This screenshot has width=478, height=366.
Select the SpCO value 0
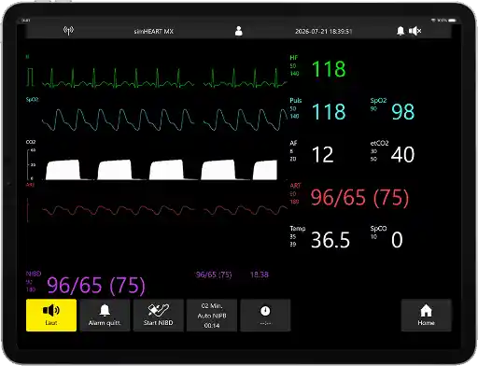pos(397,240)
